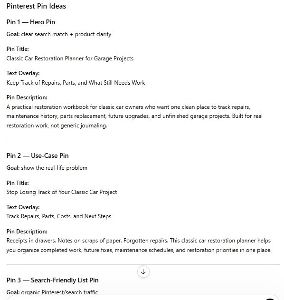Click the 'Pin 1 — Hero Pin' heading
This screenshot has width=284, height=300.
coord(31,22)
